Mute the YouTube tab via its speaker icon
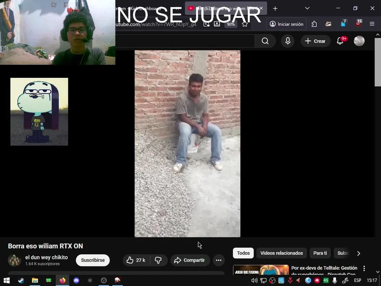The image size is (381, 286). coord(199,8)
